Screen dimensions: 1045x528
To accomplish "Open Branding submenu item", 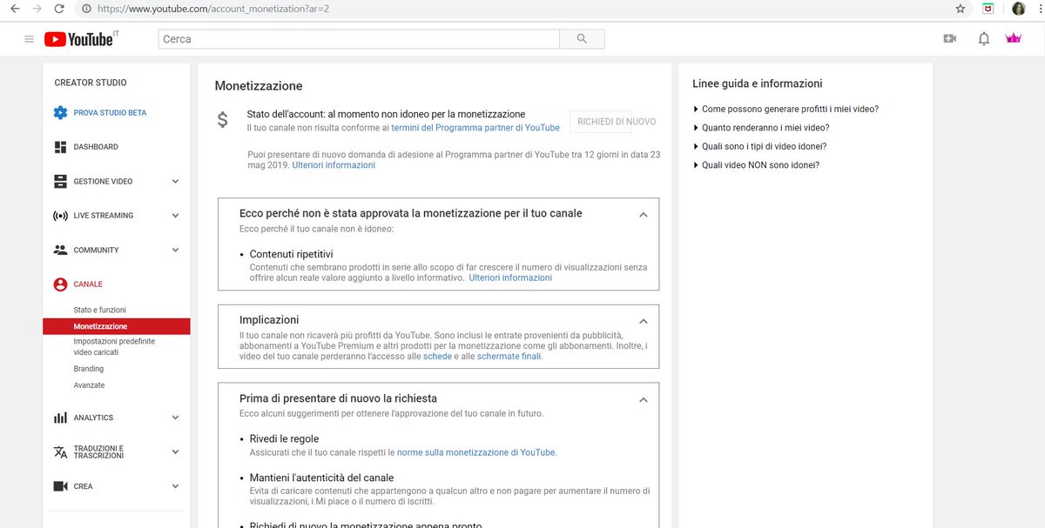I will click(89, 369).
